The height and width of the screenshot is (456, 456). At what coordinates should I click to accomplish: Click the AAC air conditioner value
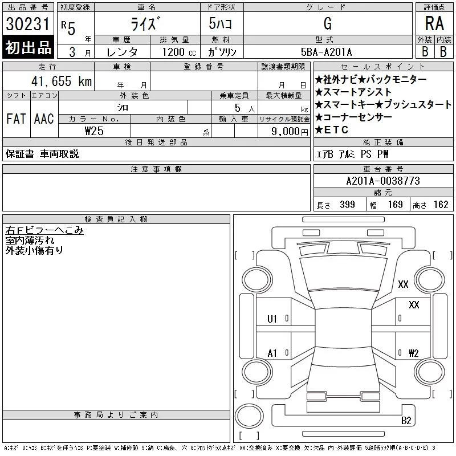[x=44, y=119]
